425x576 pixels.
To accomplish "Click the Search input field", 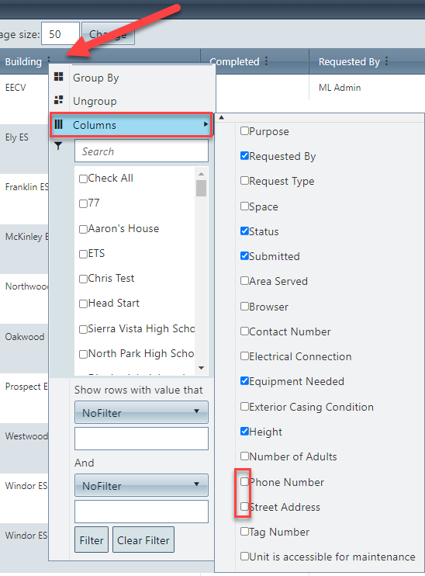I will coord(141,151).
